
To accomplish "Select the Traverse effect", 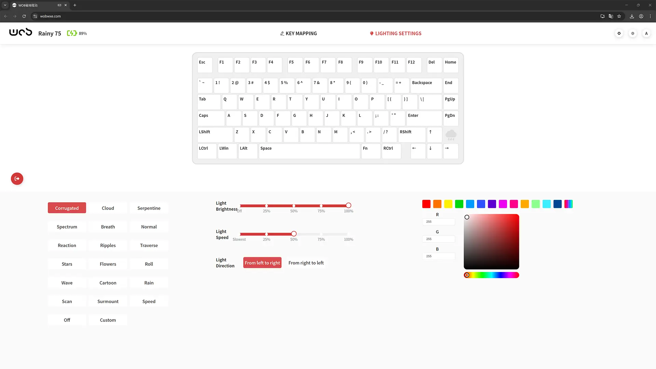I will click(x=149, y=245).
